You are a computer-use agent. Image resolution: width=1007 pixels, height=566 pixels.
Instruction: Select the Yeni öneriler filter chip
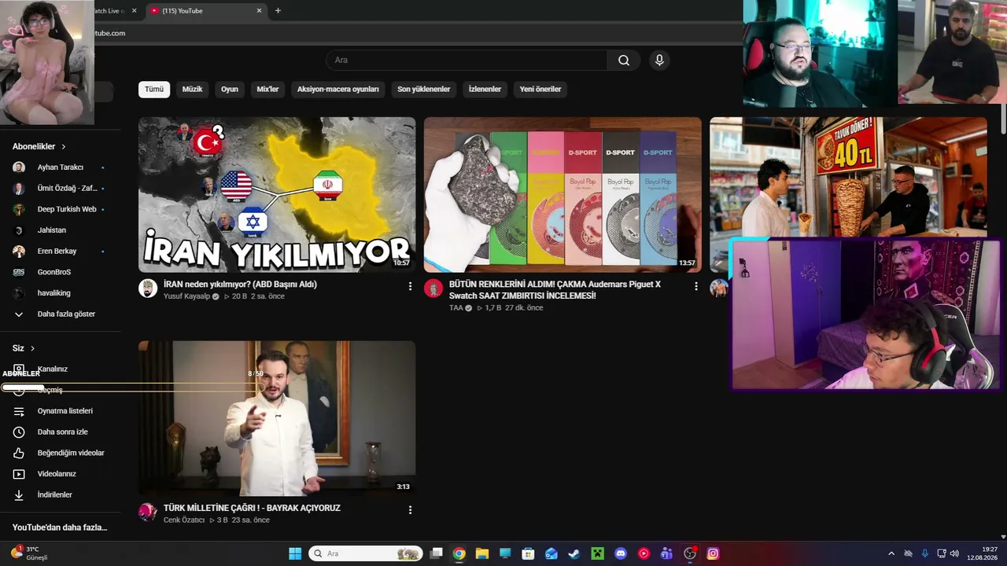click(540, 90)
